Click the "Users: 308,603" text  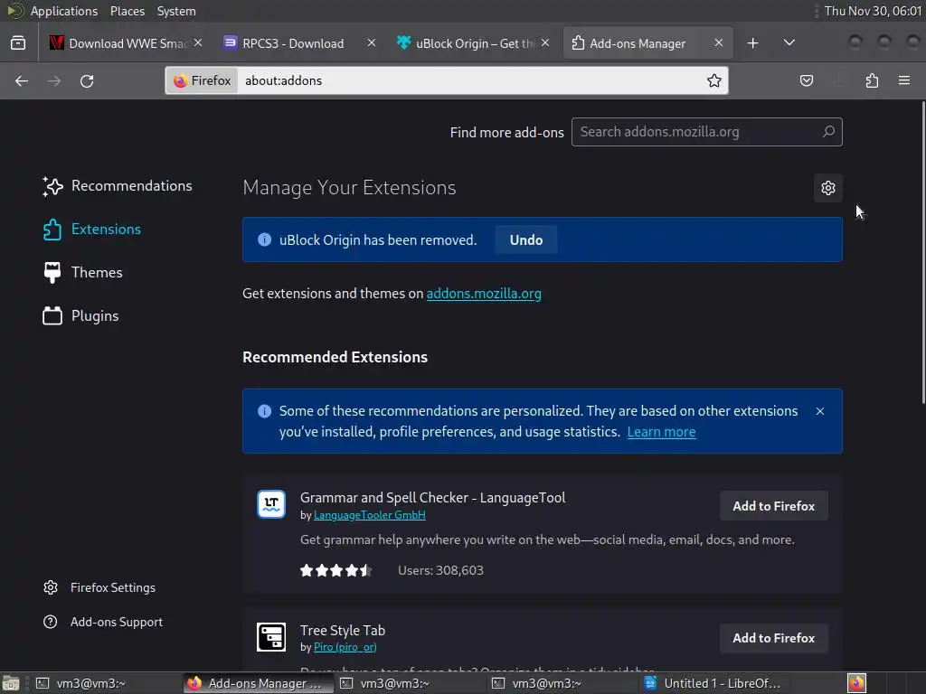click(x=440, y=571)
